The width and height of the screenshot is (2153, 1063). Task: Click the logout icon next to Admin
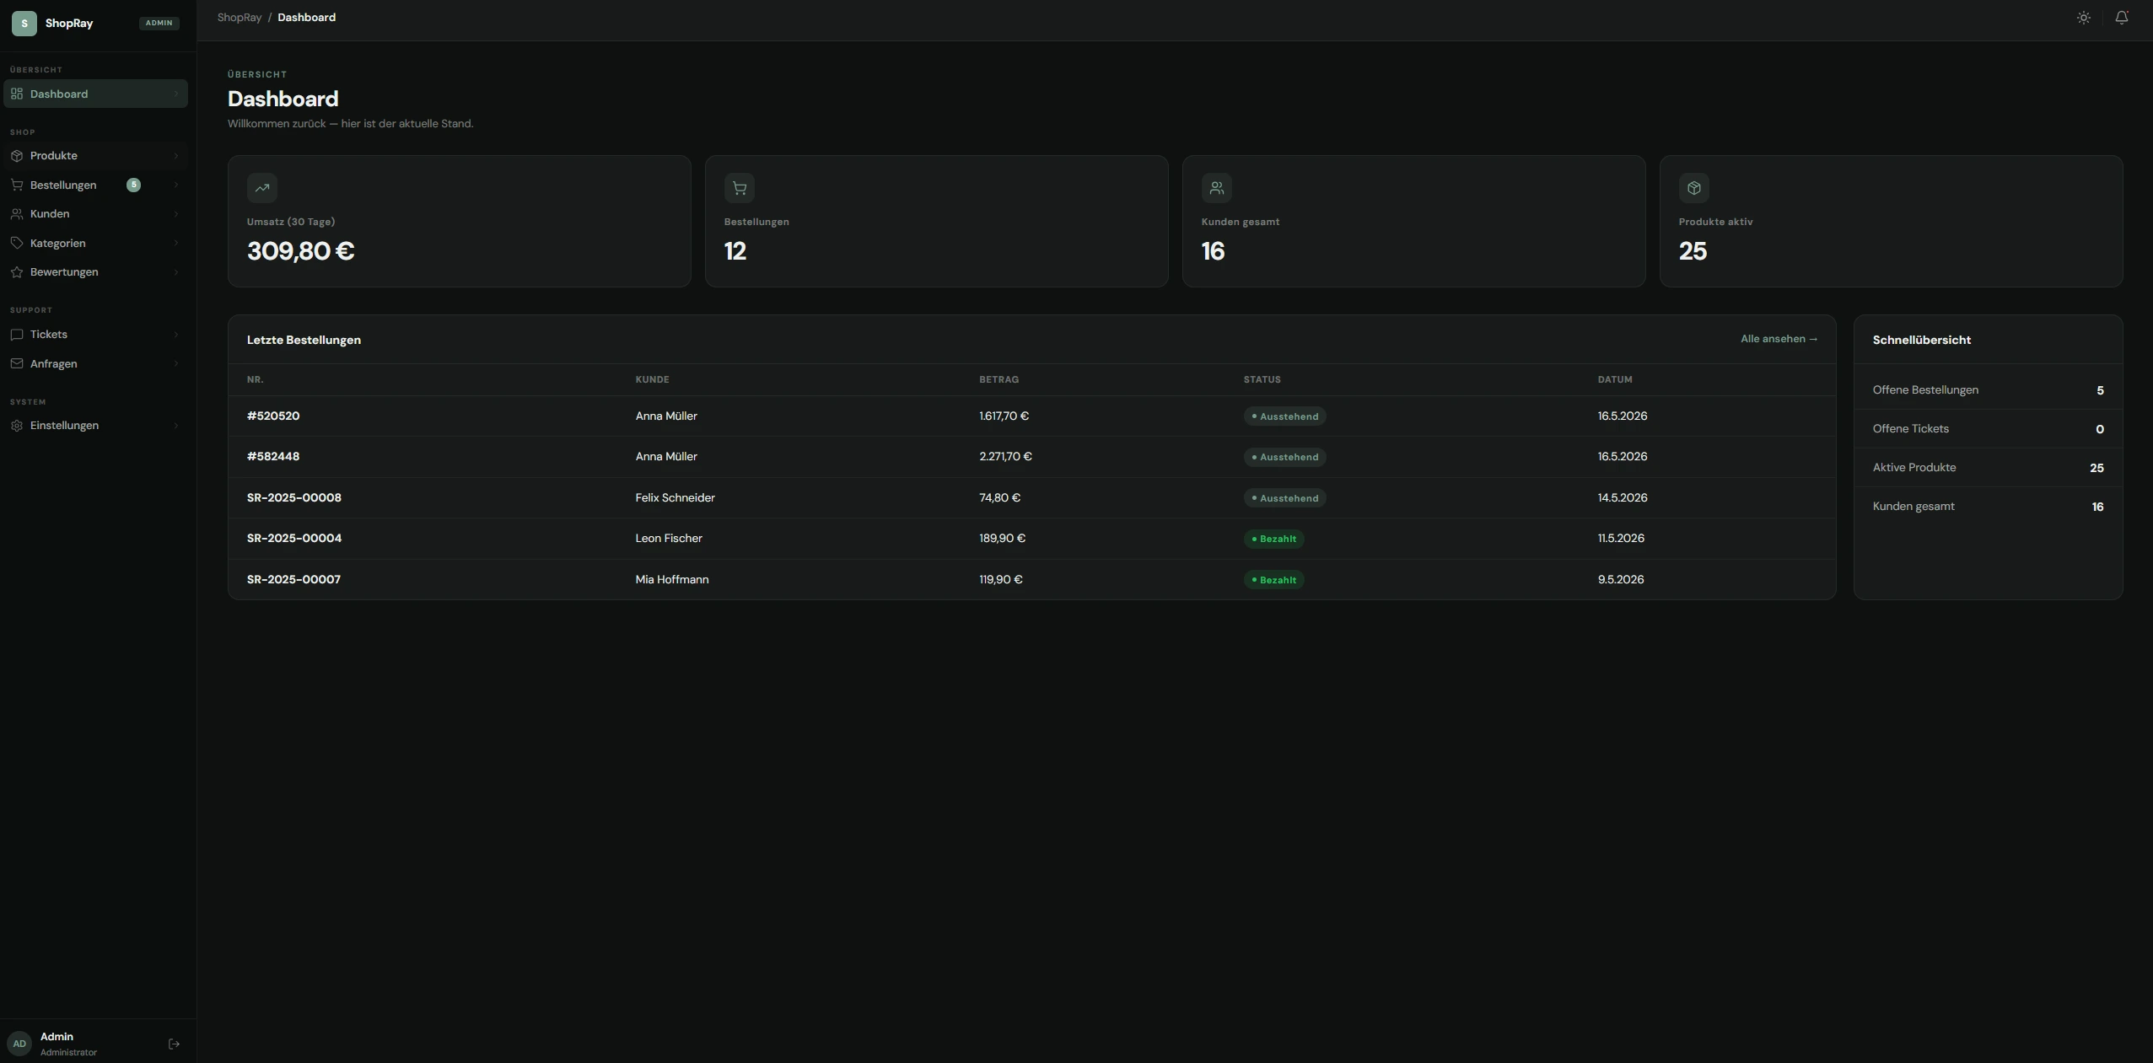pos(174,1044)
